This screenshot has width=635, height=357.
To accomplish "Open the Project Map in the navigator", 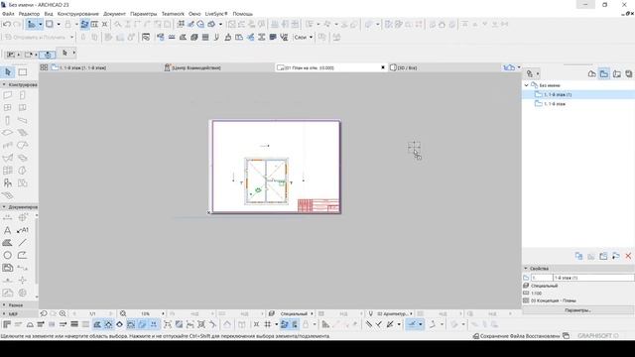I will point(591,73).
